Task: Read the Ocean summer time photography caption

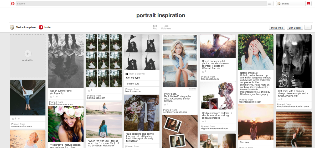Action: pyautogui.click(x=61, y=92)
